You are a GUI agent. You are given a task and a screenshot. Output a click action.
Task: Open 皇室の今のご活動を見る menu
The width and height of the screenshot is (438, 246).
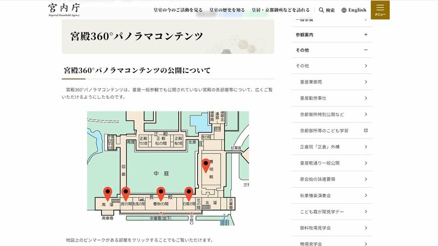177,10
